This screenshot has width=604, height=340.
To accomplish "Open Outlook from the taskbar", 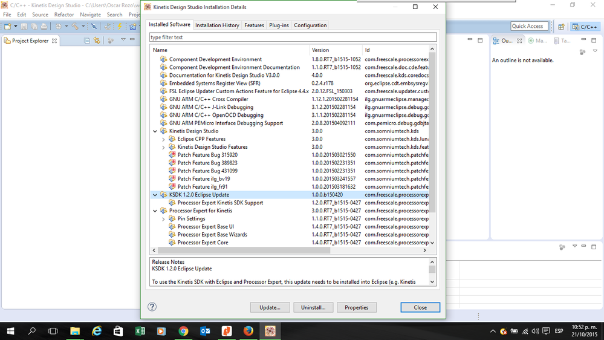I will click(205, 331).
